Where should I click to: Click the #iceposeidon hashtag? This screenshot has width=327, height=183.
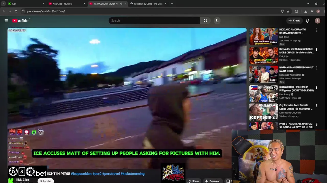pyautogui.click(x=81, y=174)
